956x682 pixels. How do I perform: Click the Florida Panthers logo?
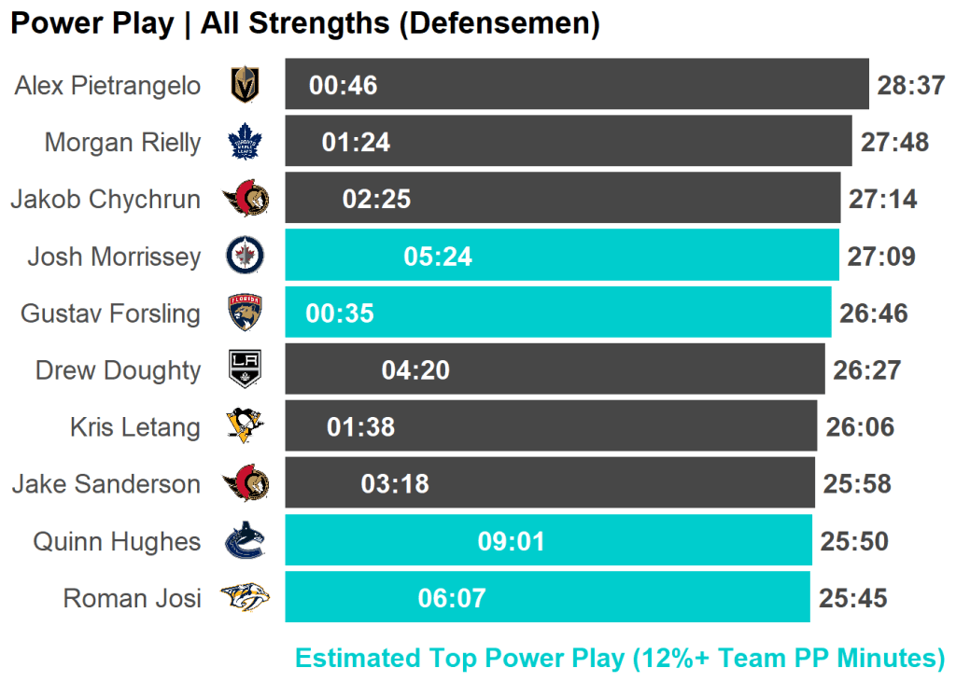tap(245, 313)
